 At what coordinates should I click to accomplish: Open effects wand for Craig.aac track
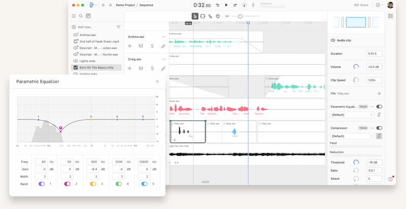tap(163, 68)
